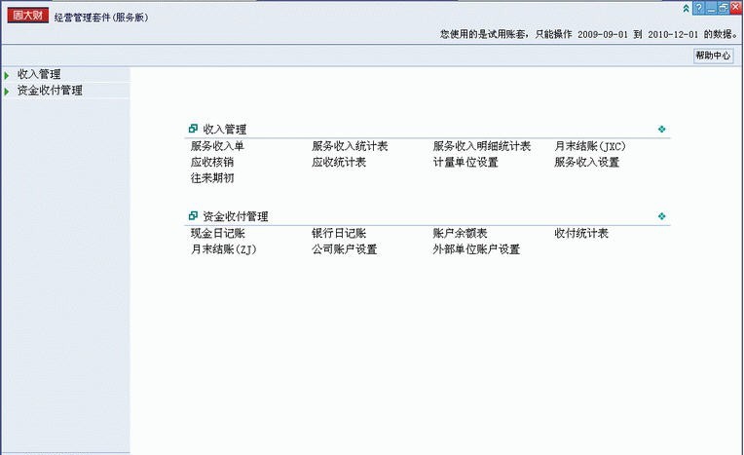Expand 收入管理 arrow in left sidebar
The width and height of the screenshot is (744, 455).
[x=7, y=75]
